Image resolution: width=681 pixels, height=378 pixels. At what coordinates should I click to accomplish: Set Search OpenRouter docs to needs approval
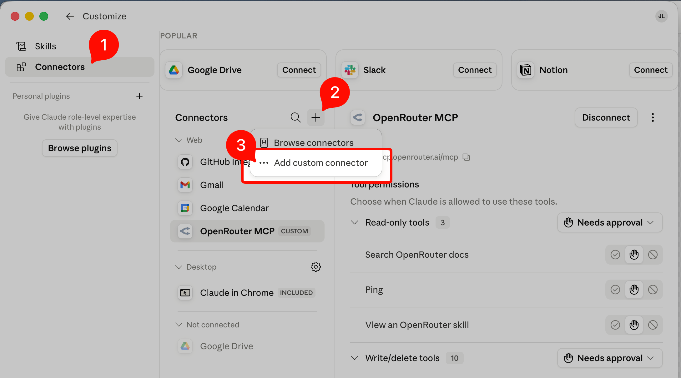(634, 255)
